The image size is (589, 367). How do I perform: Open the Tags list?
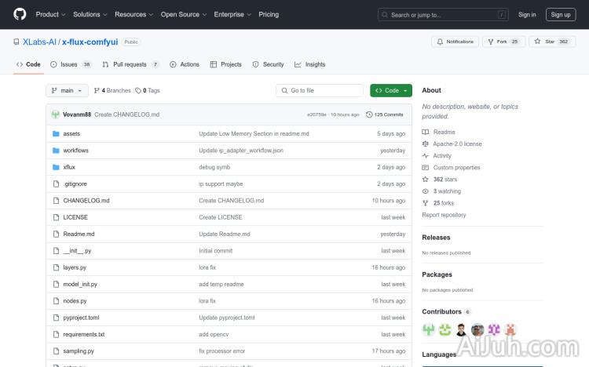click(x=148, y=90)
